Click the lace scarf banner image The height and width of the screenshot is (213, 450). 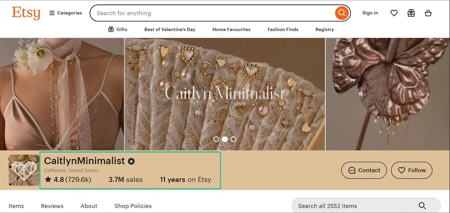[62, 94]
